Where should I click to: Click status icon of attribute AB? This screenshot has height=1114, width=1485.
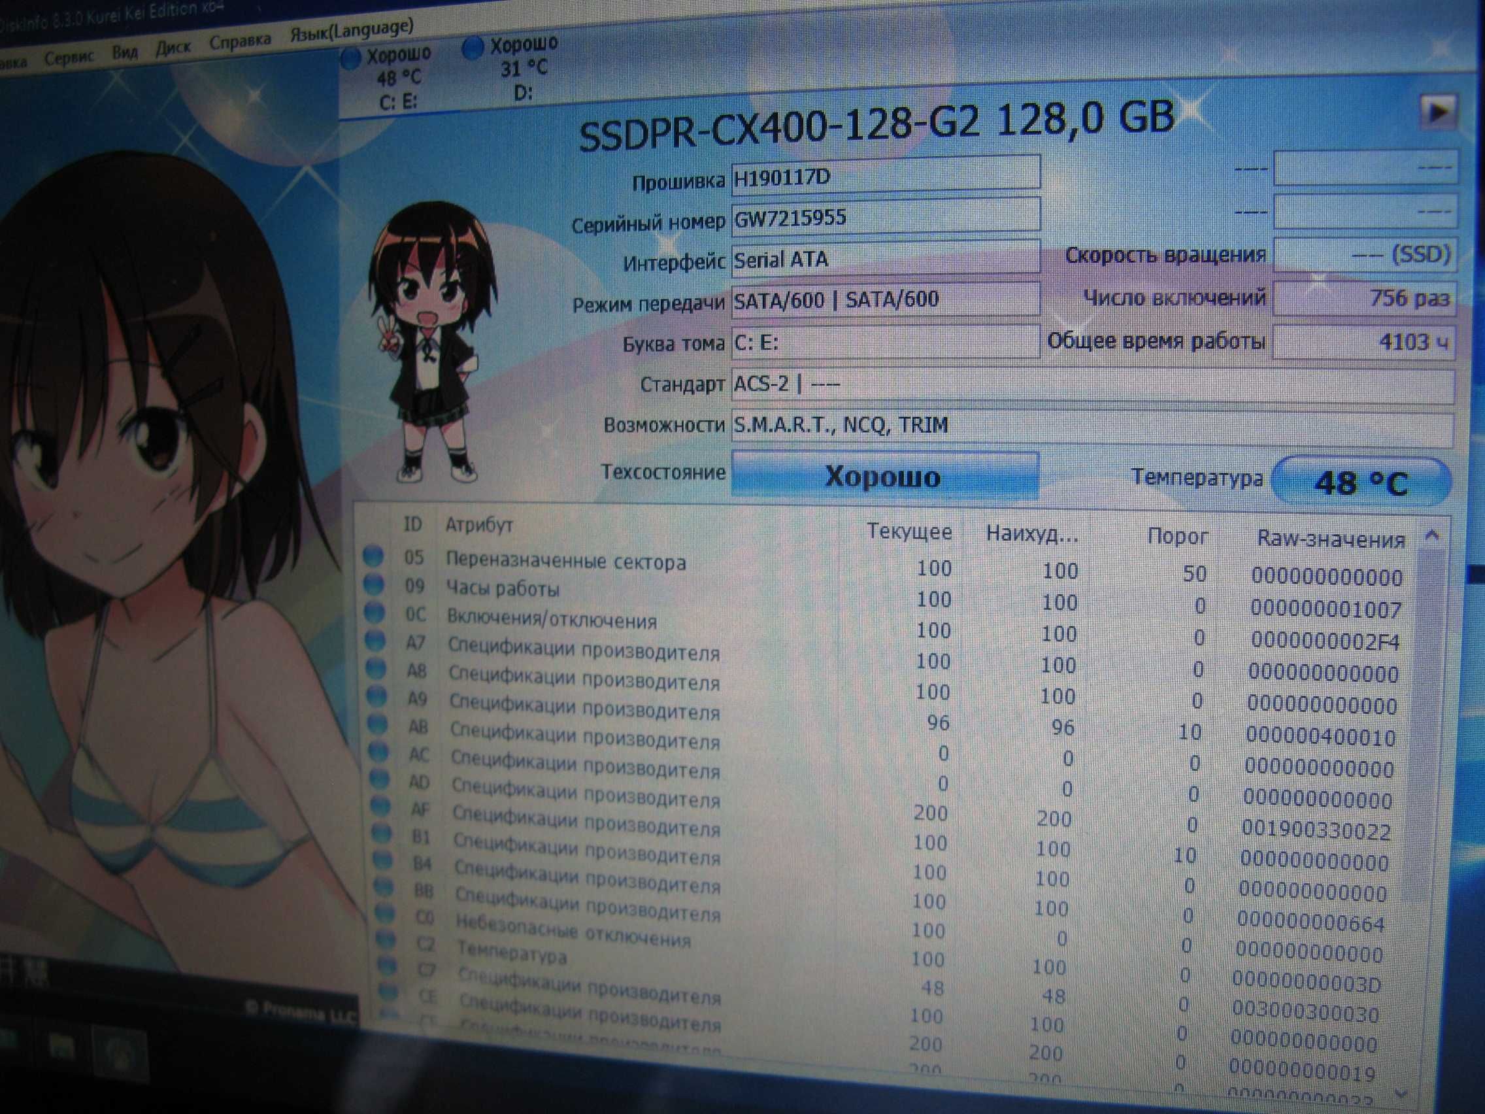tap(377, 724)
